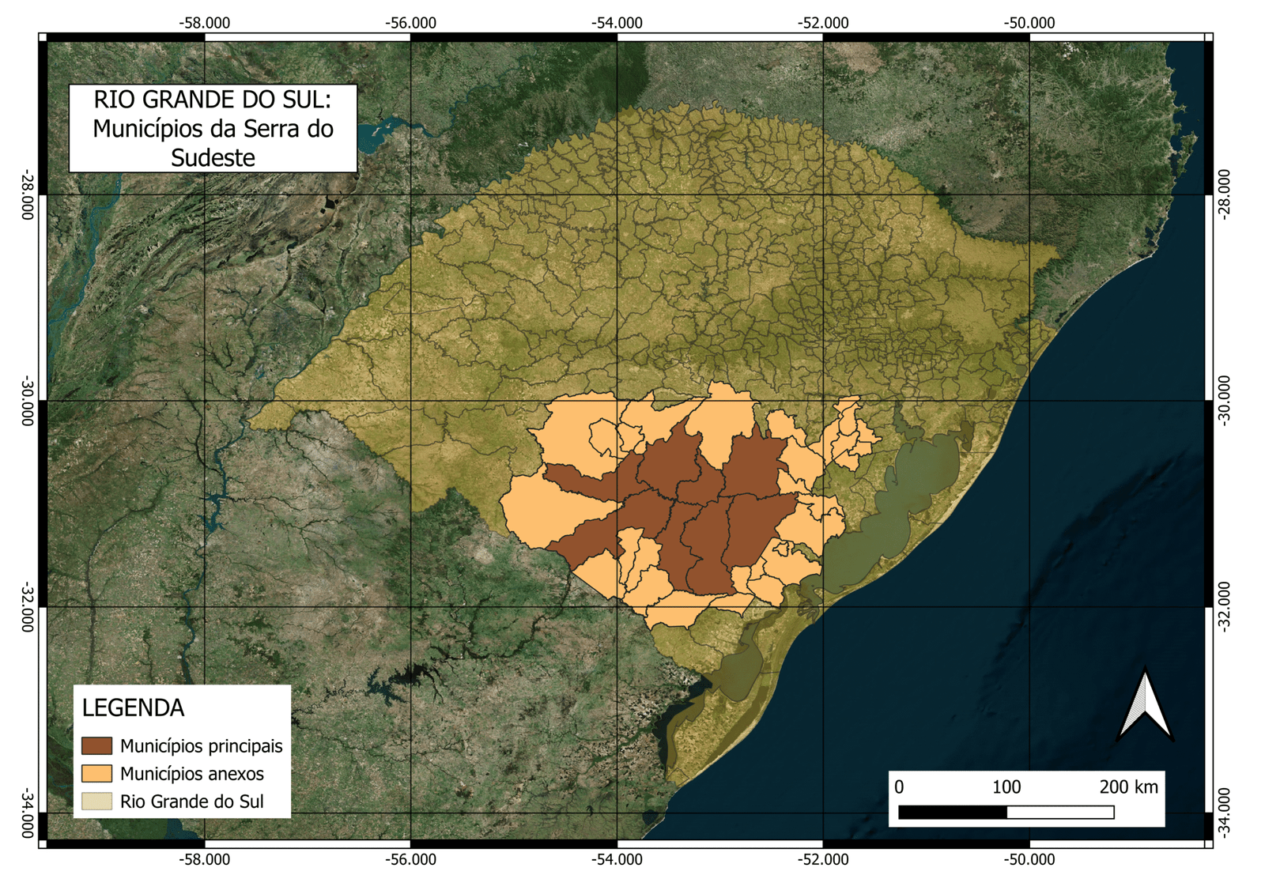Click the '100' scale bar label
Viewport: 1265px width, 894px height.
pos(1006,787)
